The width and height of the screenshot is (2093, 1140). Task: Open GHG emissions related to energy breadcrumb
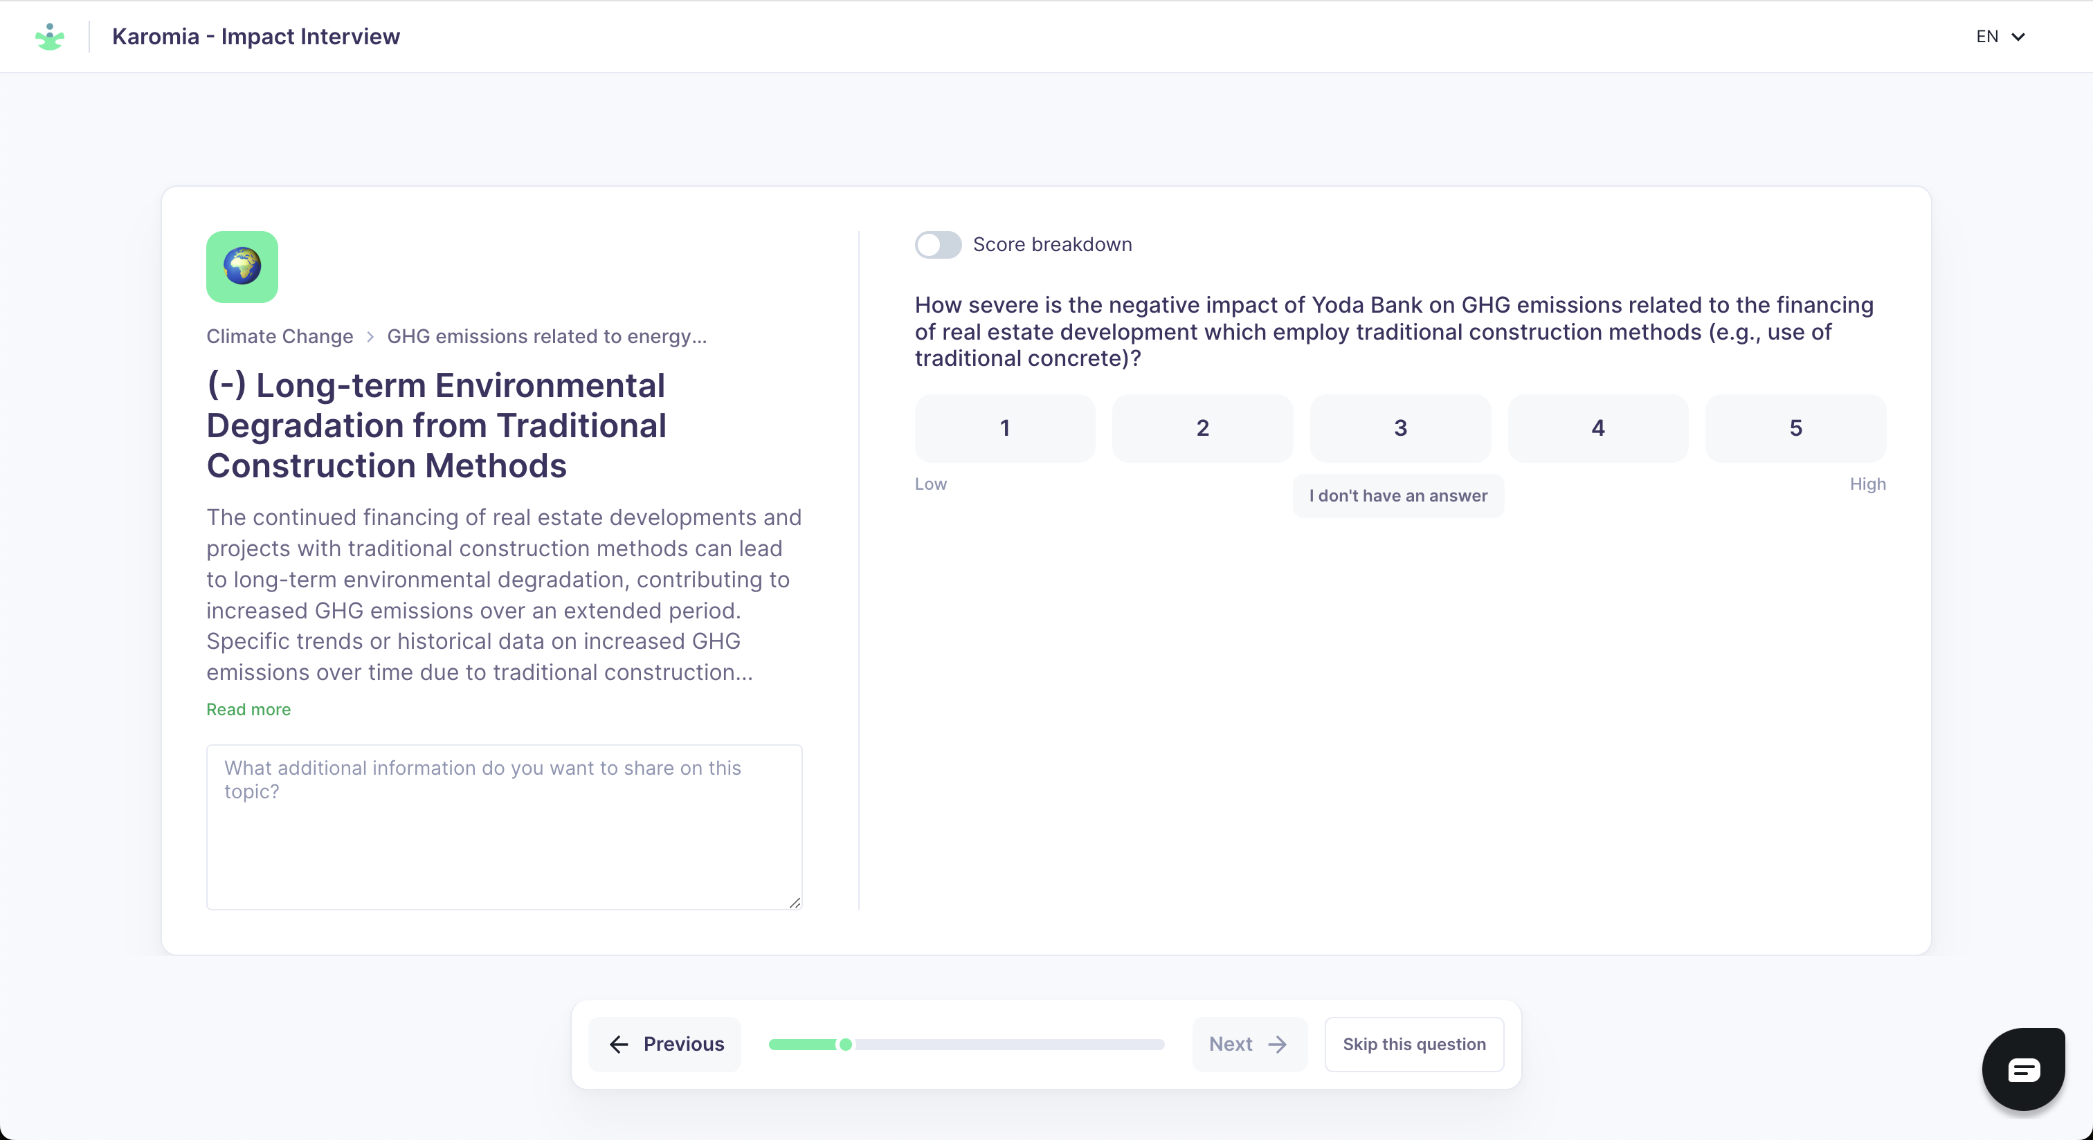point(547,336)
